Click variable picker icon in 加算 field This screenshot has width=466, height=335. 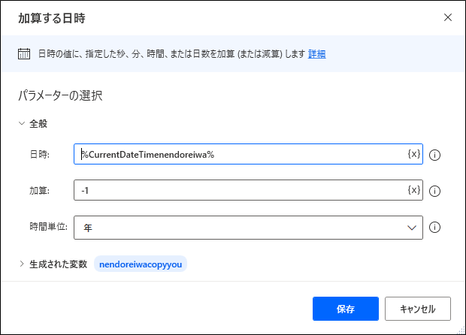413,190
